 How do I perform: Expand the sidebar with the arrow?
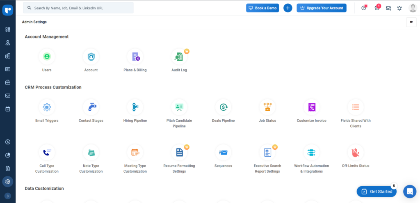[x=8, y=196]
